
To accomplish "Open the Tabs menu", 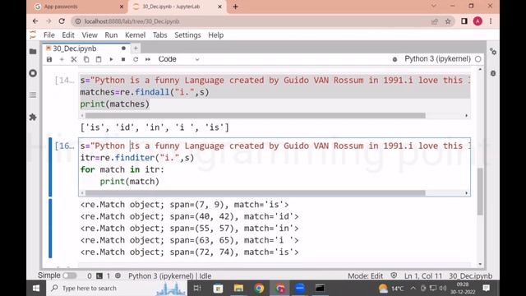I will pyautogui.click(x=159, y=35).
